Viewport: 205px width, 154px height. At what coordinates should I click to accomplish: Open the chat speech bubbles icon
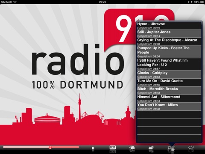[191, 148]
